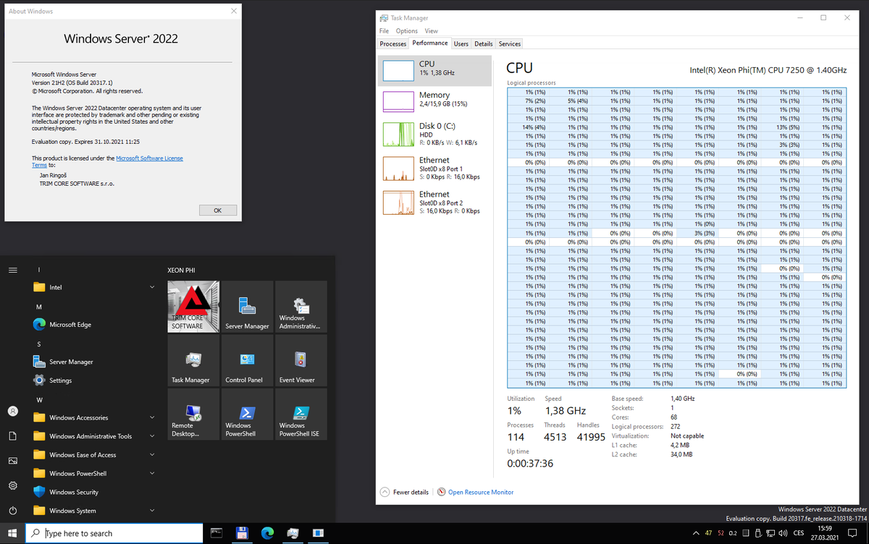Image resolution: width=869 pixels, height=544 pixels.
Task: Switch to the Services tab in Task Manager
Action: pos(510,44)
